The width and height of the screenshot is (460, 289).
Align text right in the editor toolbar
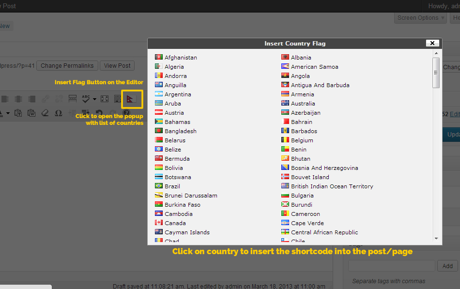point(31,99)
